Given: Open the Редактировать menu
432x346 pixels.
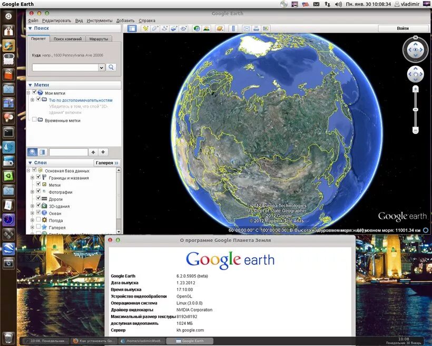Looking at the screenshot, I should [x=56, y=21].
